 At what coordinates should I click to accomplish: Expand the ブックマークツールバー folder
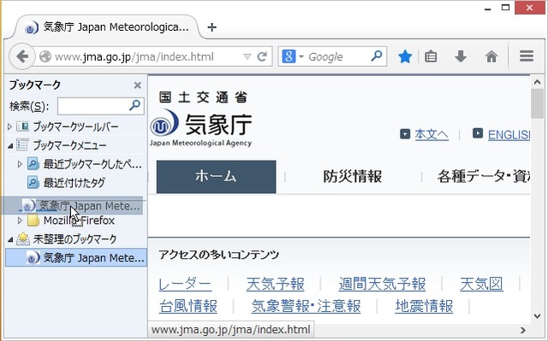point(9,126)
